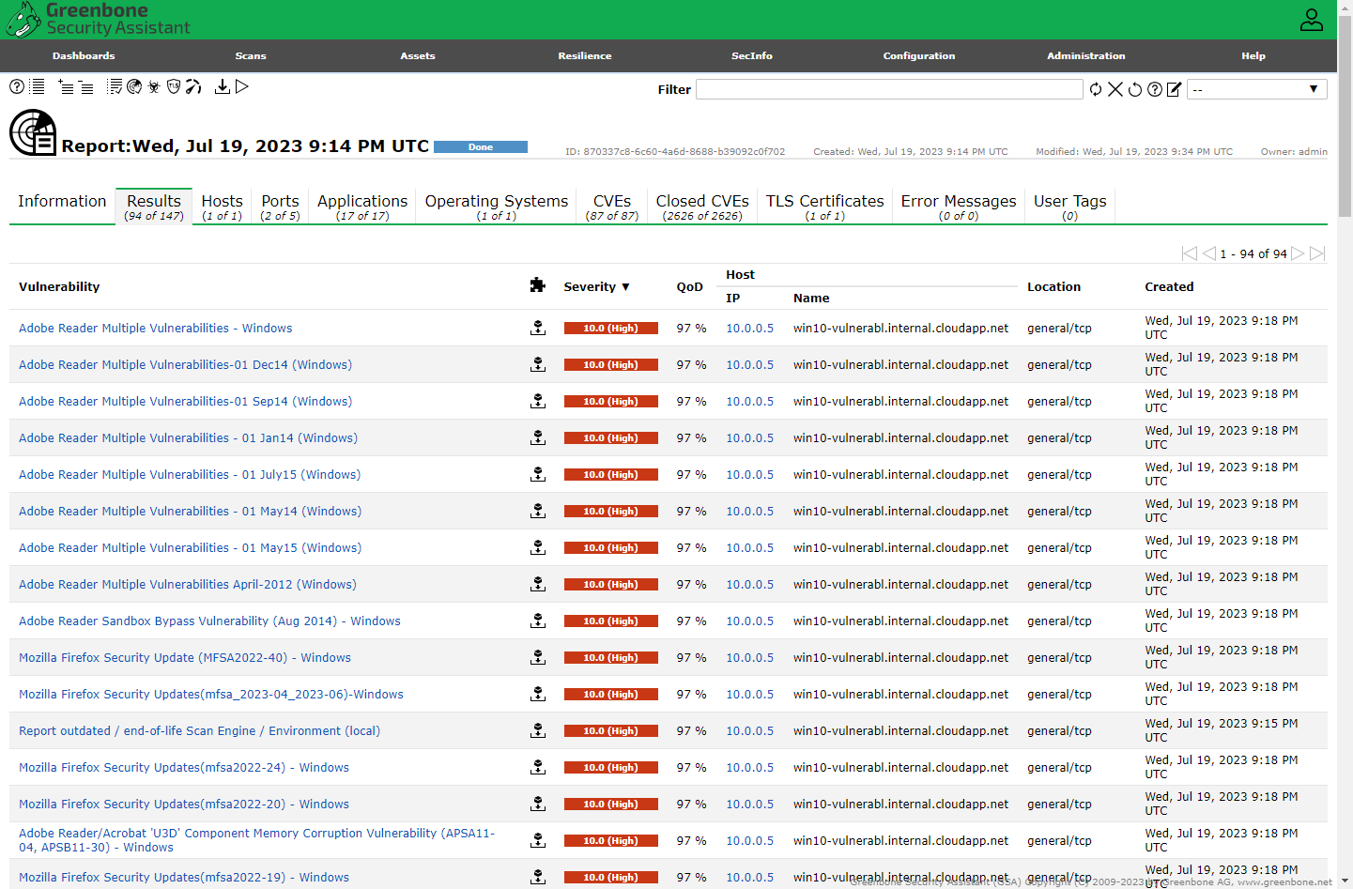Image resolution: width=1353 pixels, height=889 pixels.
Task: Download the filtered report
Action: click(223, 86)
